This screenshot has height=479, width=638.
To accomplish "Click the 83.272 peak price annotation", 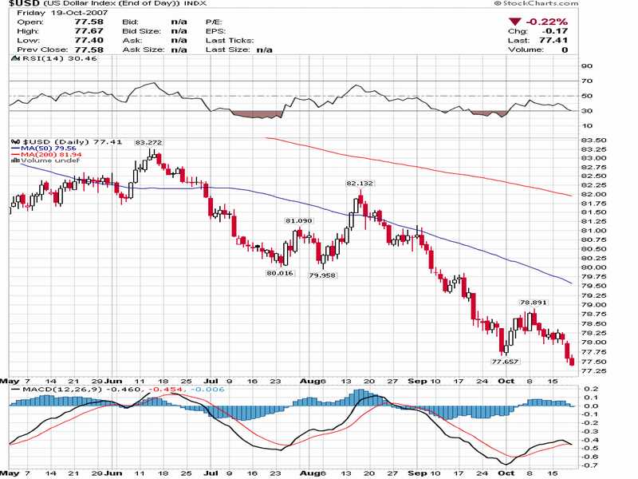I will click(148, 143).
